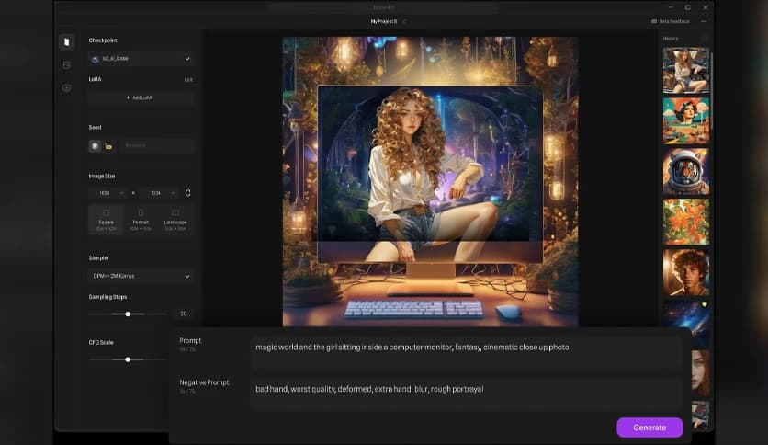The height and width of the screenshot is (445, 768).
Task: Open the generation settings sidebar tab
Action: [66, 42]
